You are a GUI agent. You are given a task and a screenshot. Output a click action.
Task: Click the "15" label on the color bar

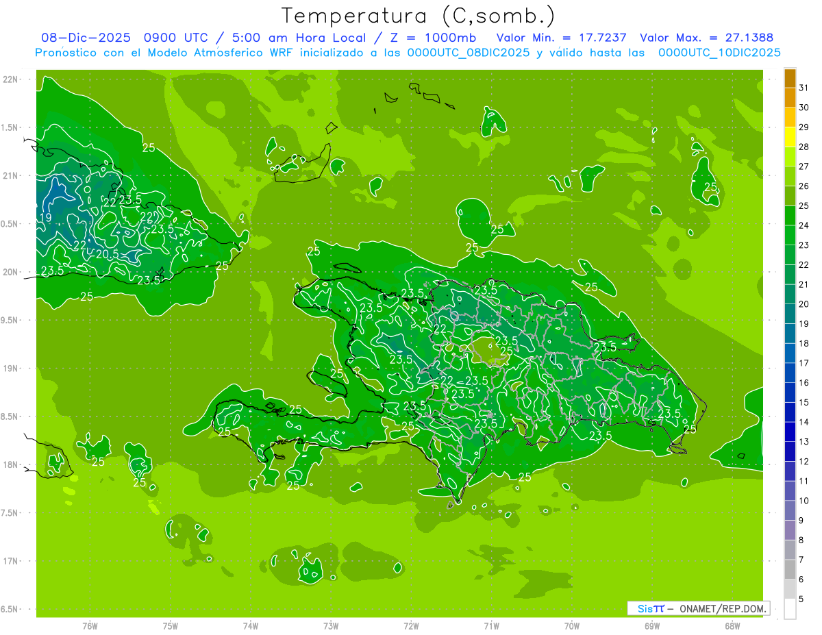pos(804,403)
